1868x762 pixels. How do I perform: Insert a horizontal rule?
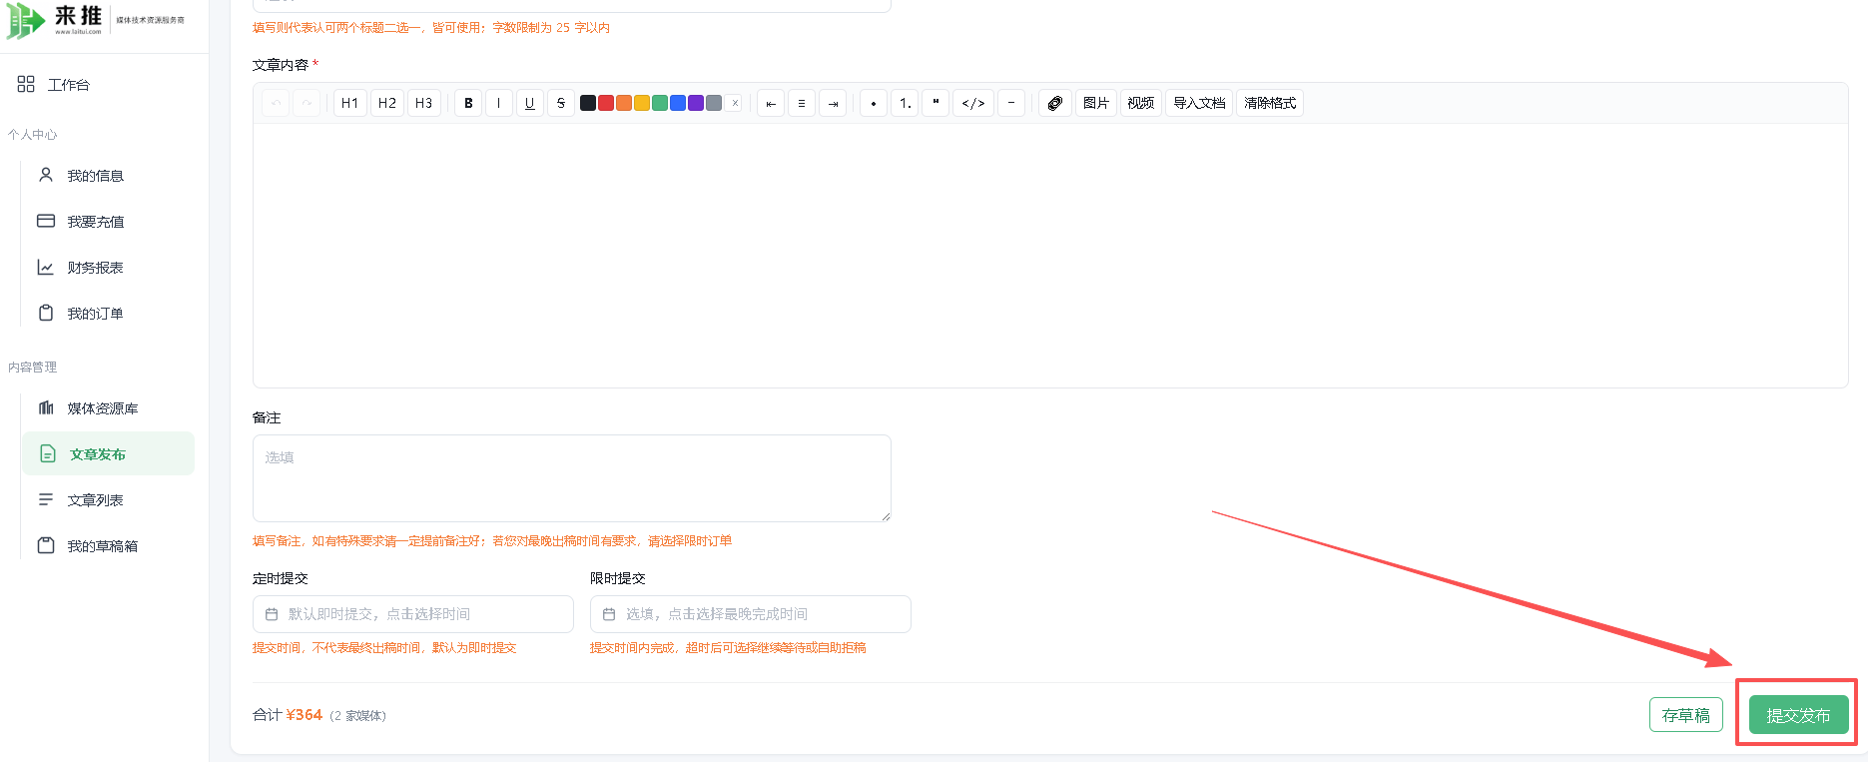point(1011,103)
